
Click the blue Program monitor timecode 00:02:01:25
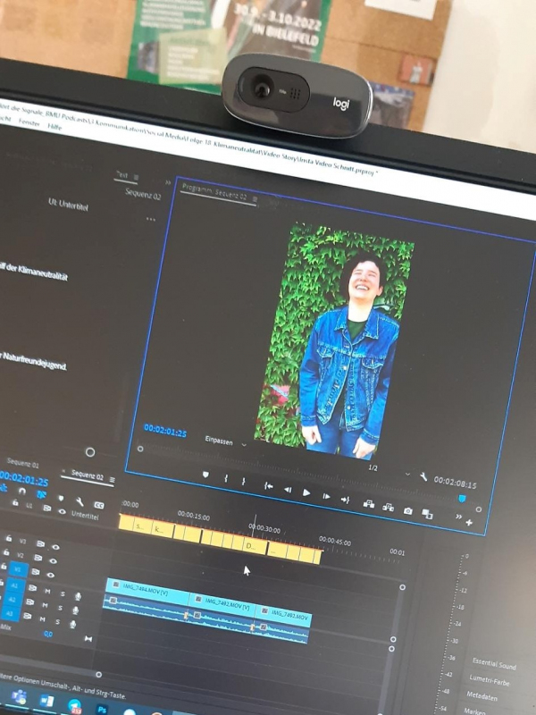pos(165,431)
